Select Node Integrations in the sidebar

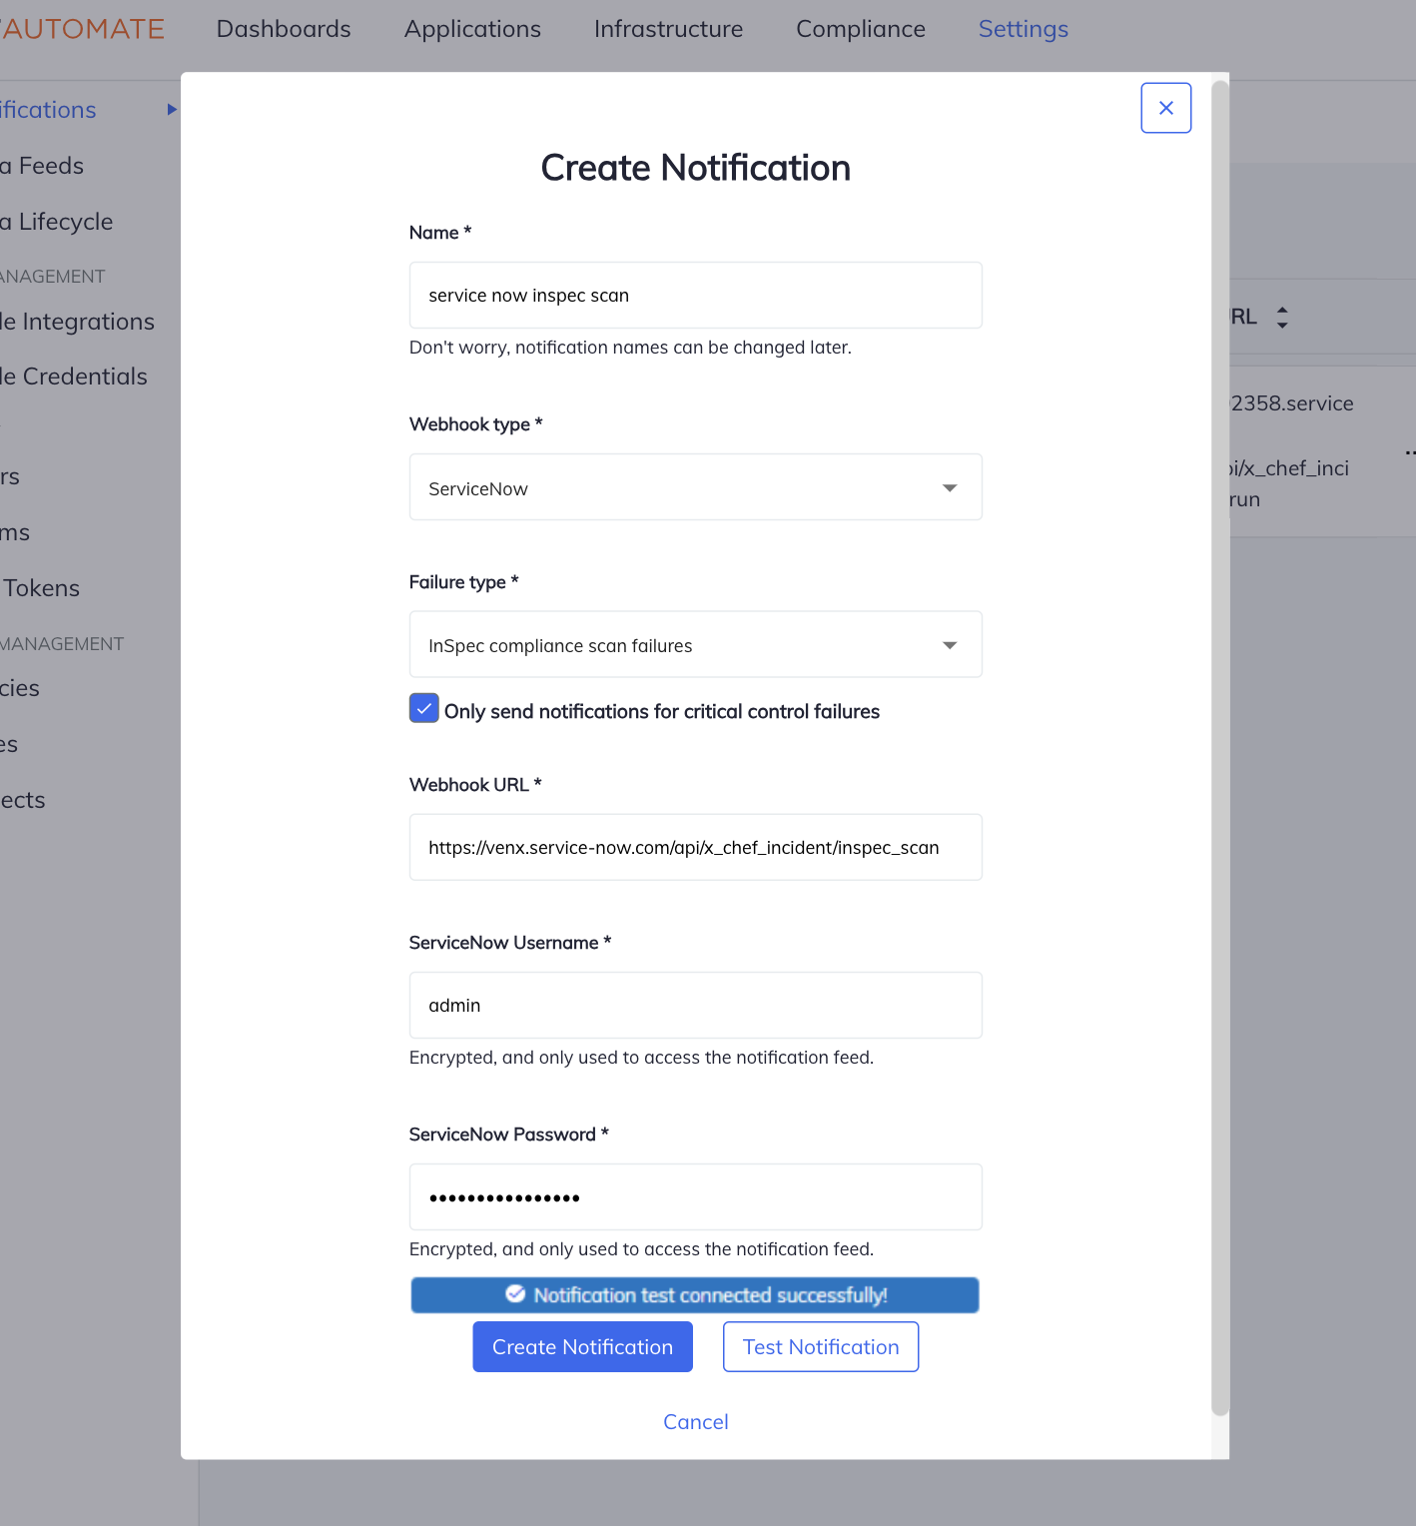[x=77, y=322]
